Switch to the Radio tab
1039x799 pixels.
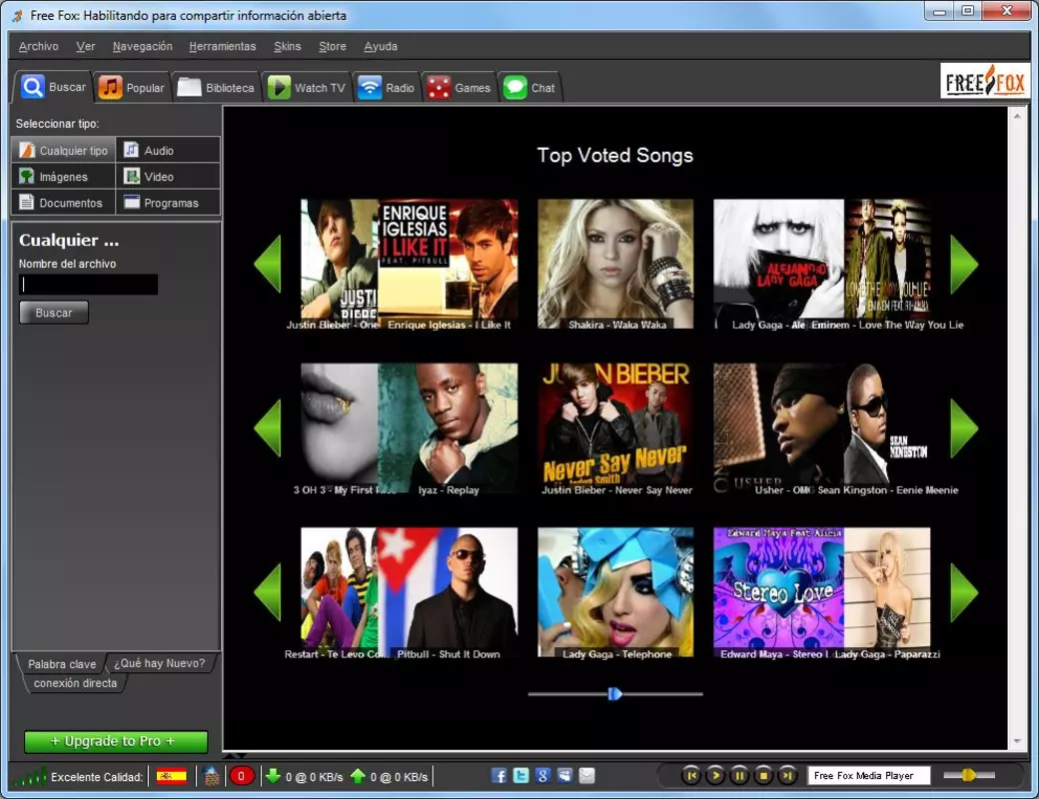point(387,88)
